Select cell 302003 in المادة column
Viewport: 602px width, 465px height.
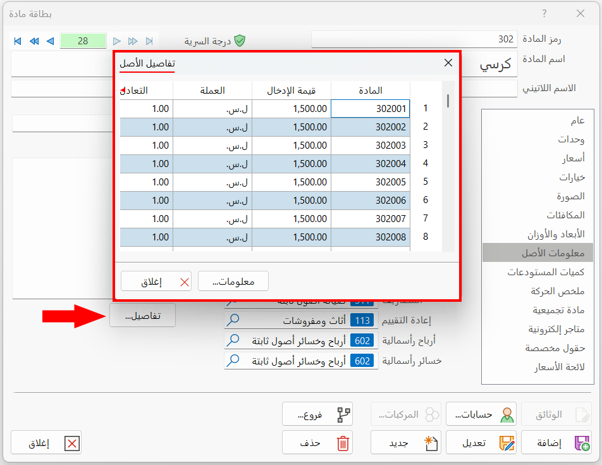point(371,146)
